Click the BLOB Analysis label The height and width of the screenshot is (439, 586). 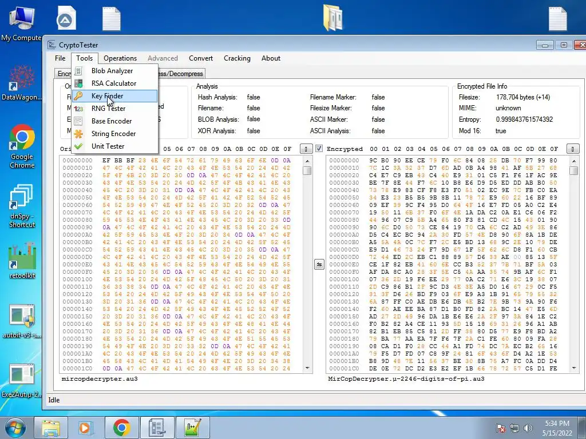pyautogui.click(x=218, y=119)
